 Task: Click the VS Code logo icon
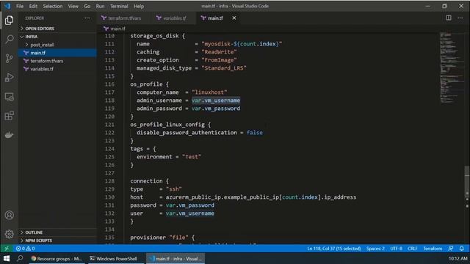[x=7, y=6]
